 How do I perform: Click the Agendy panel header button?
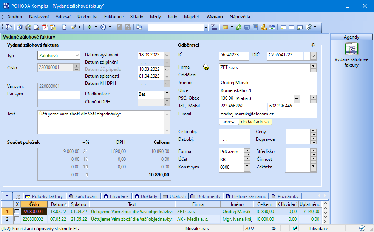pos(351,37)
